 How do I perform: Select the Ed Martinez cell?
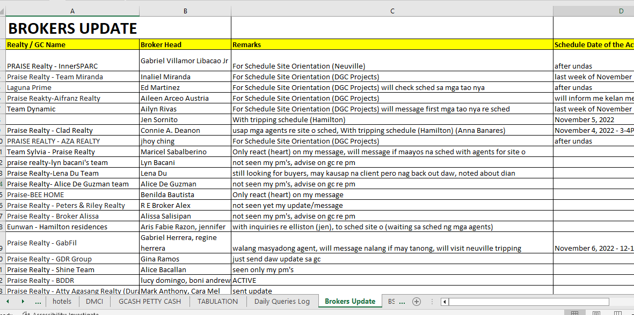[x=185, y=87]
